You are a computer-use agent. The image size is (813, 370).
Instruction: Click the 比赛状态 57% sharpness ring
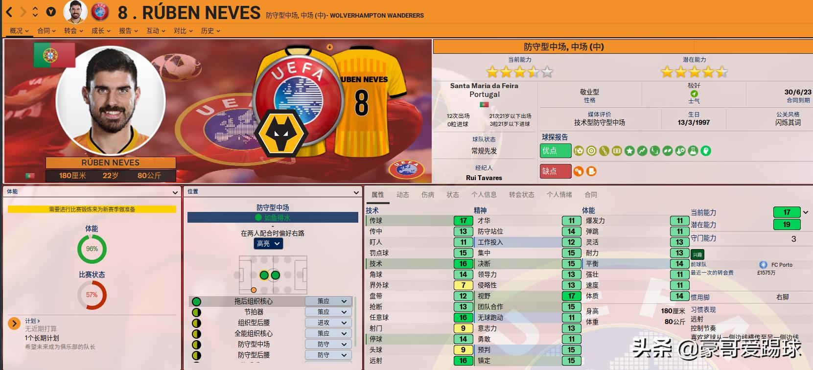tap(92, 295)
